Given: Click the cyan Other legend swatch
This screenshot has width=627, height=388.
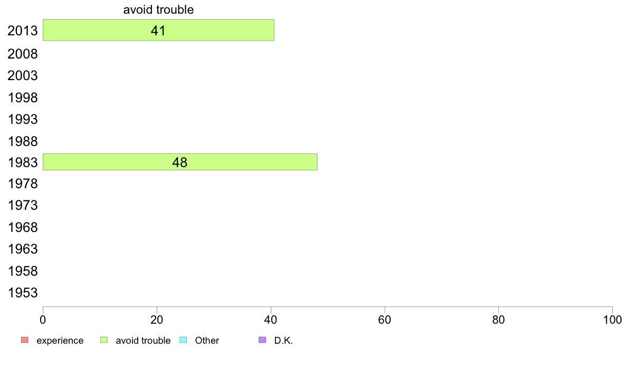Looking at the screenshot, I should point(183,340).
